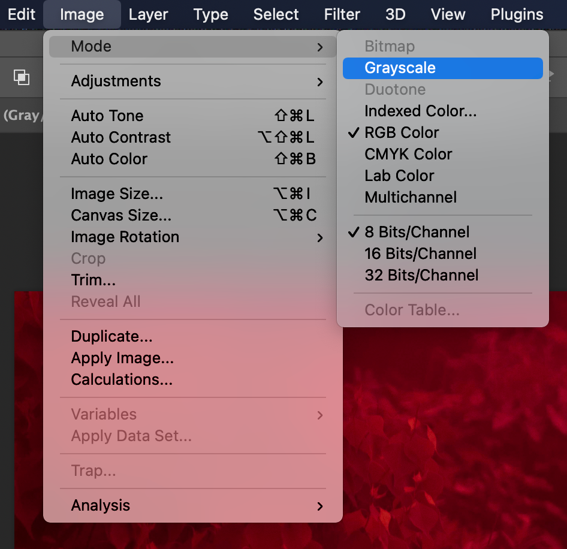Click Image Size menu entry
Screen dimensions: 567x549
tap(117, 194)
